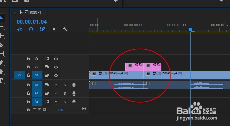
Task: Click fx badge on first adjustment layer
Action: click(130, 65)
